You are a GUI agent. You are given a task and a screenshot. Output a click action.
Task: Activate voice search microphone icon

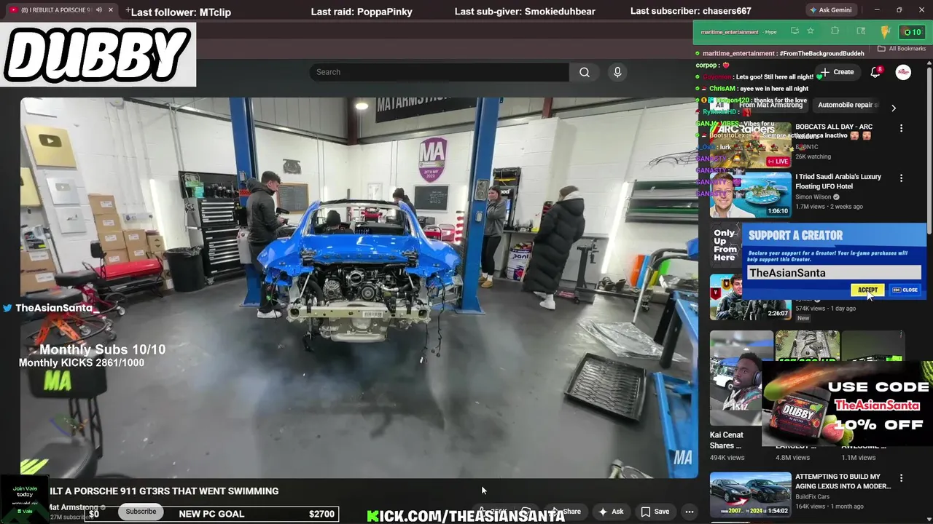(617, 72)
